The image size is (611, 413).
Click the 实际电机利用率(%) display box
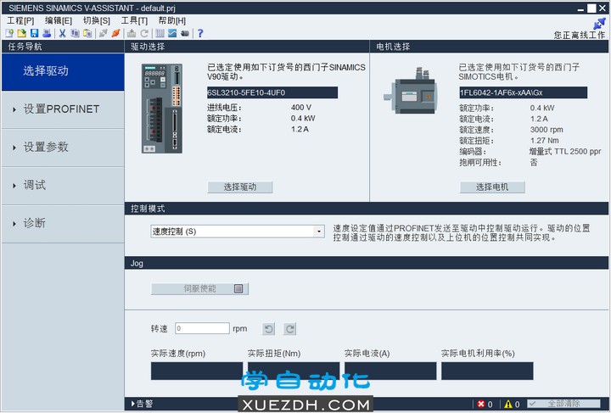pyautogui.click(x=487, y=371)
